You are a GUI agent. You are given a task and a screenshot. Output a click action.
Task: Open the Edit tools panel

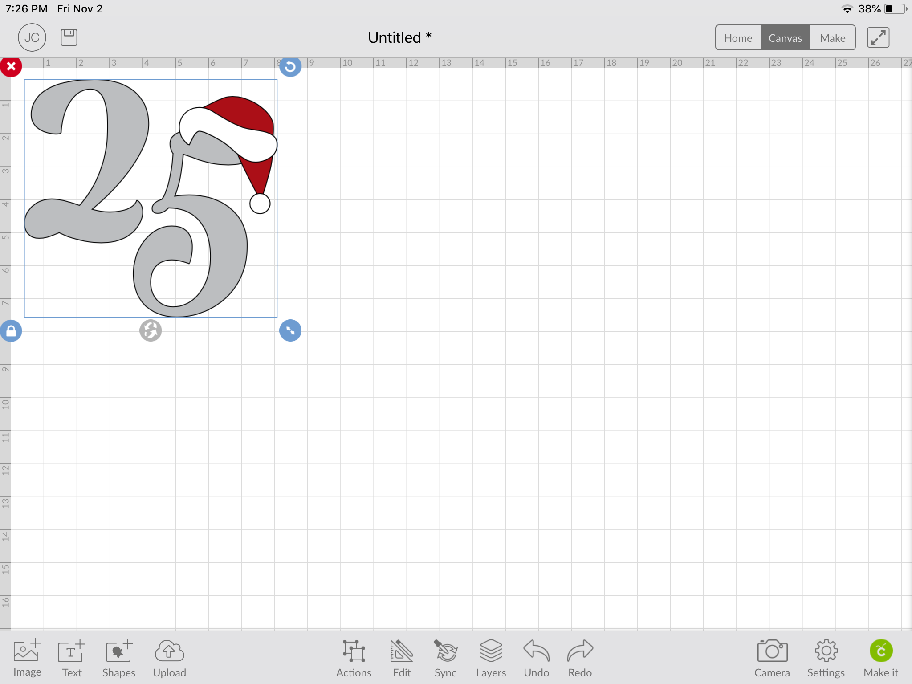click(402, 658)
